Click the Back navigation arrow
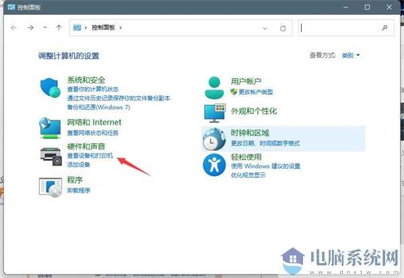This screenshot has height=278, width=404. (x=13, y=28)
